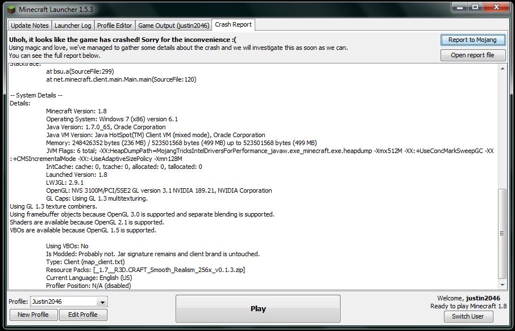Click the crash report scrollbar up arrow

point(502,69)
